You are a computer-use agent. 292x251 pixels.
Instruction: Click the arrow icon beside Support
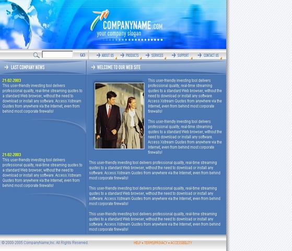point(173,55)
